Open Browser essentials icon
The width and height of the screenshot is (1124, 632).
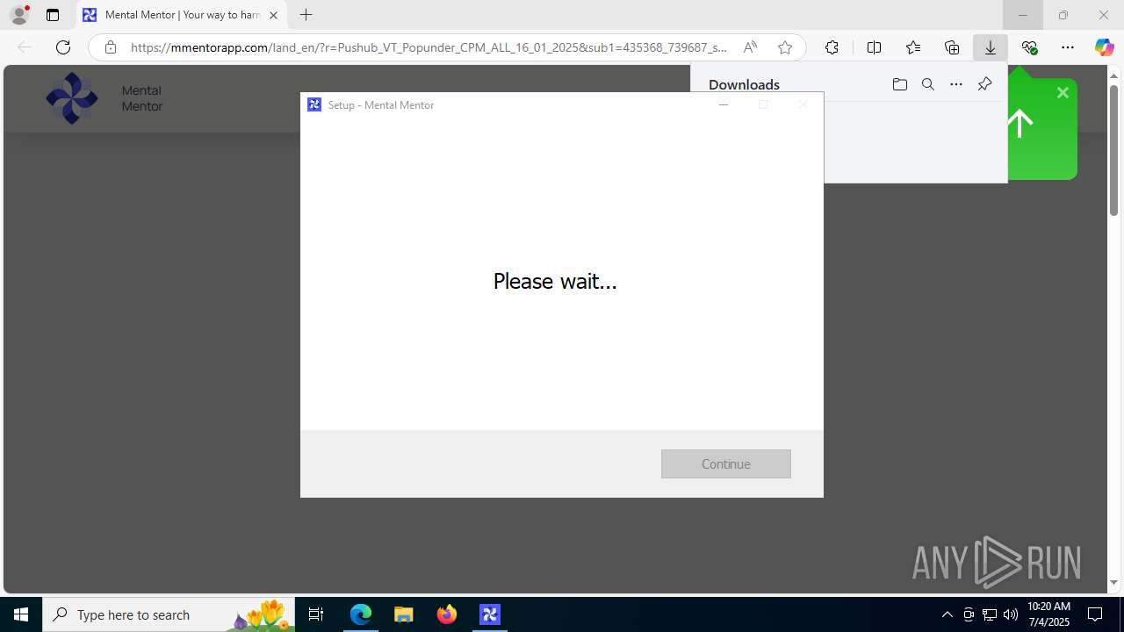pos(1029,47)
